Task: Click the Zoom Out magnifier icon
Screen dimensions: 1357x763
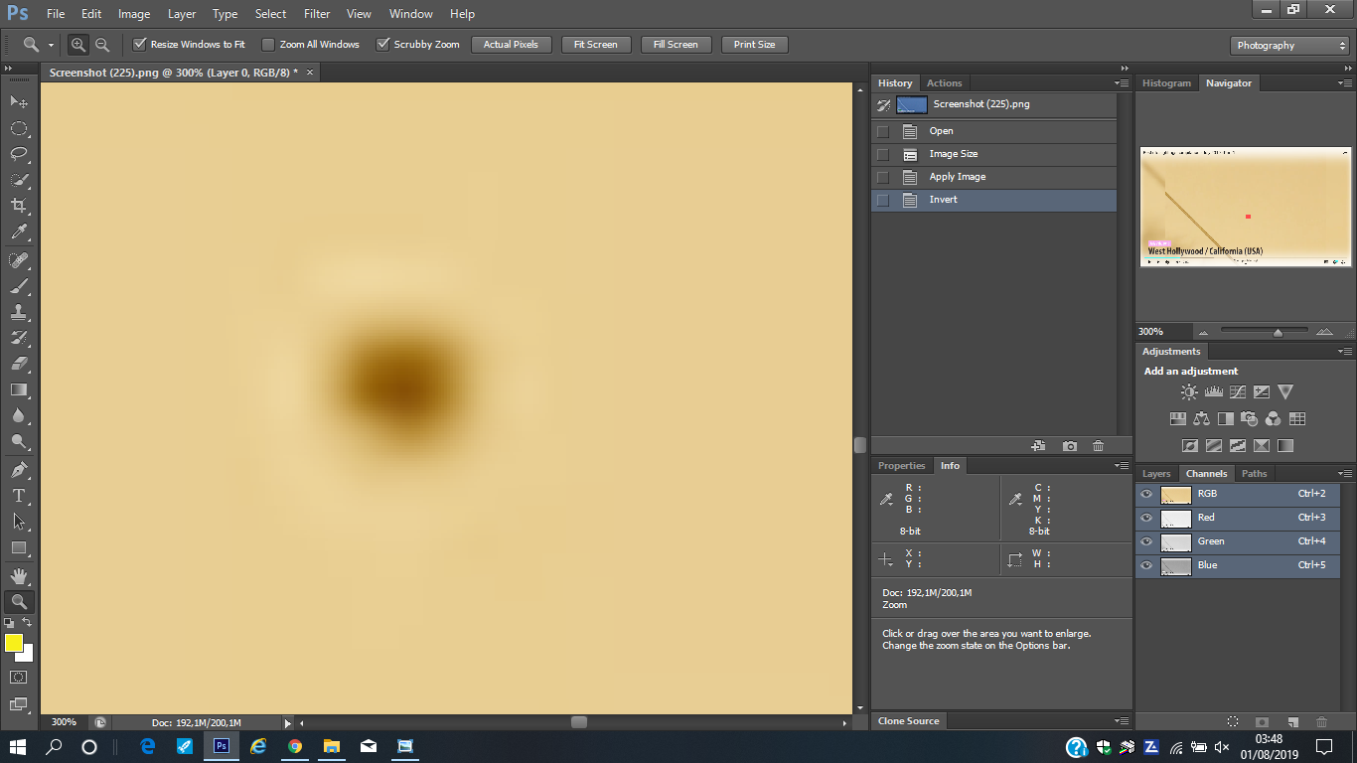Action: click(102, 45)
